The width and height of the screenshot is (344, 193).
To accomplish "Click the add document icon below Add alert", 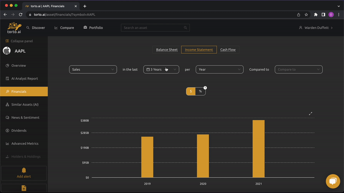I will (24, 188).
